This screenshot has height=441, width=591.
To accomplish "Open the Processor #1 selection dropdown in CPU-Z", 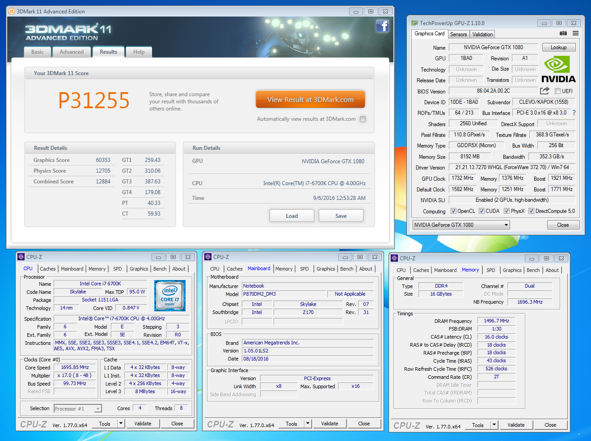I will pyautogui.click(x=78, y=409).
